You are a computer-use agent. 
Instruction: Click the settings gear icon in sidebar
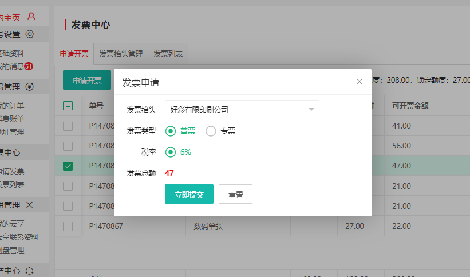[x=30, y=34]
